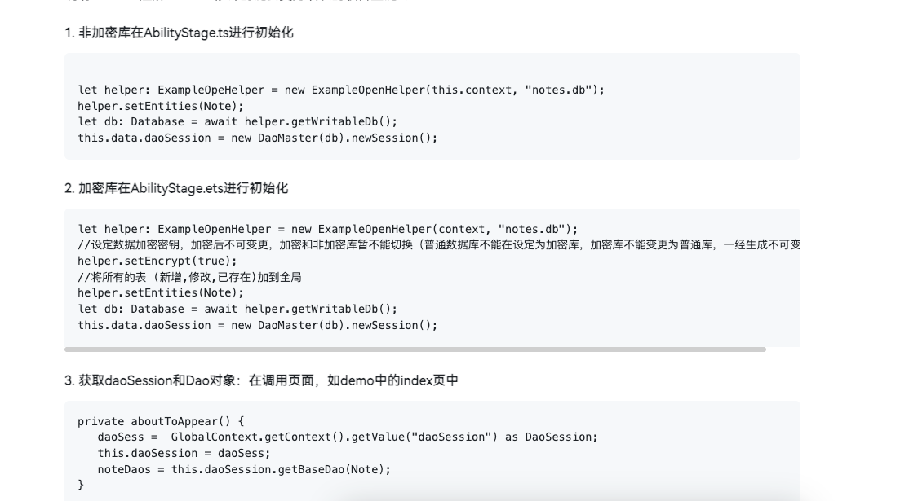Click heading '2. 加密库在AbilityStage.ets进行初始化'

click(176, 188)
